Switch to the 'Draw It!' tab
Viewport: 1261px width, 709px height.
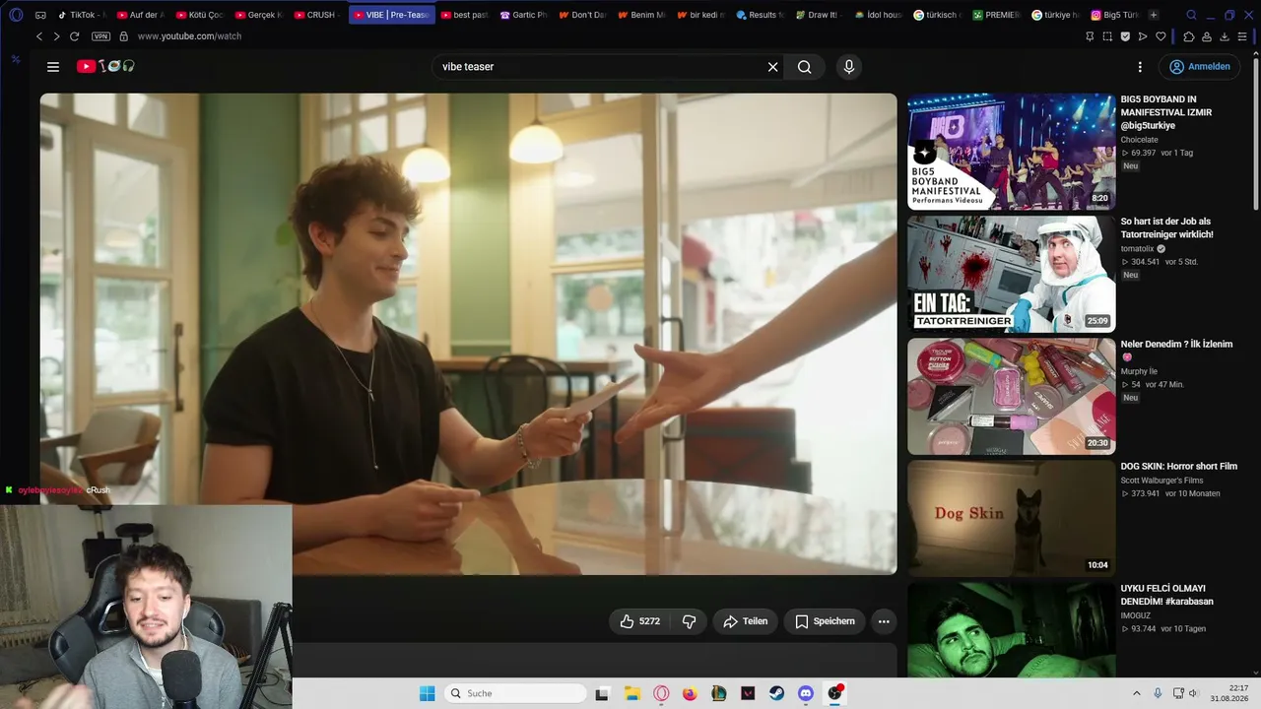point(820,15)
